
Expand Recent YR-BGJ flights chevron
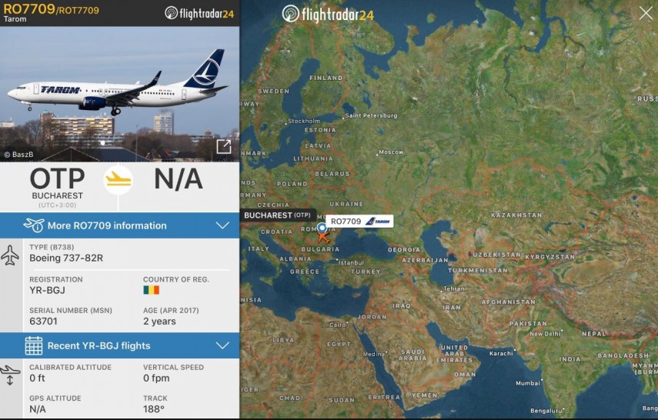222,345
